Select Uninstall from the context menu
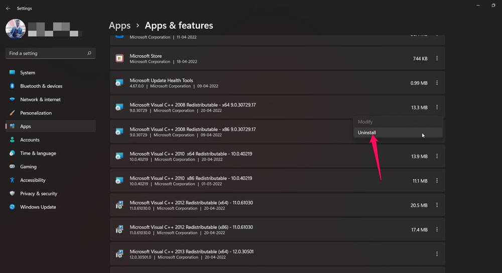The height and width of the screenshot is (273, 502). pyautogui.click(x=366, y=132)
